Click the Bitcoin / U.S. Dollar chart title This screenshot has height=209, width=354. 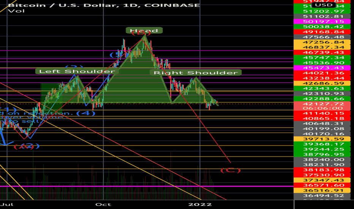click(x=104, y=5)
